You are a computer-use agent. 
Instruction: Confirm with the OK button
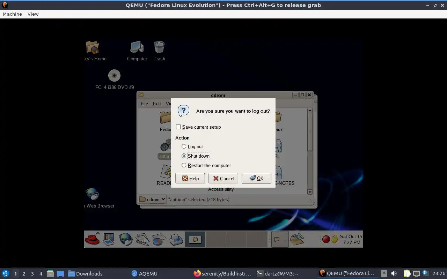point(256,178)
